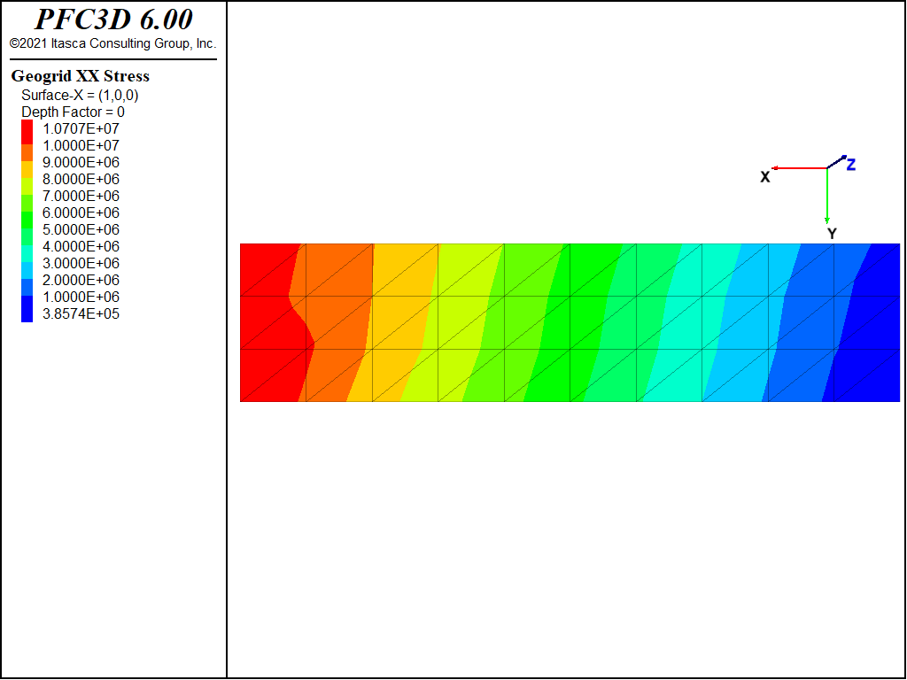Click the Geogrid XX Stress legend title

81,76
